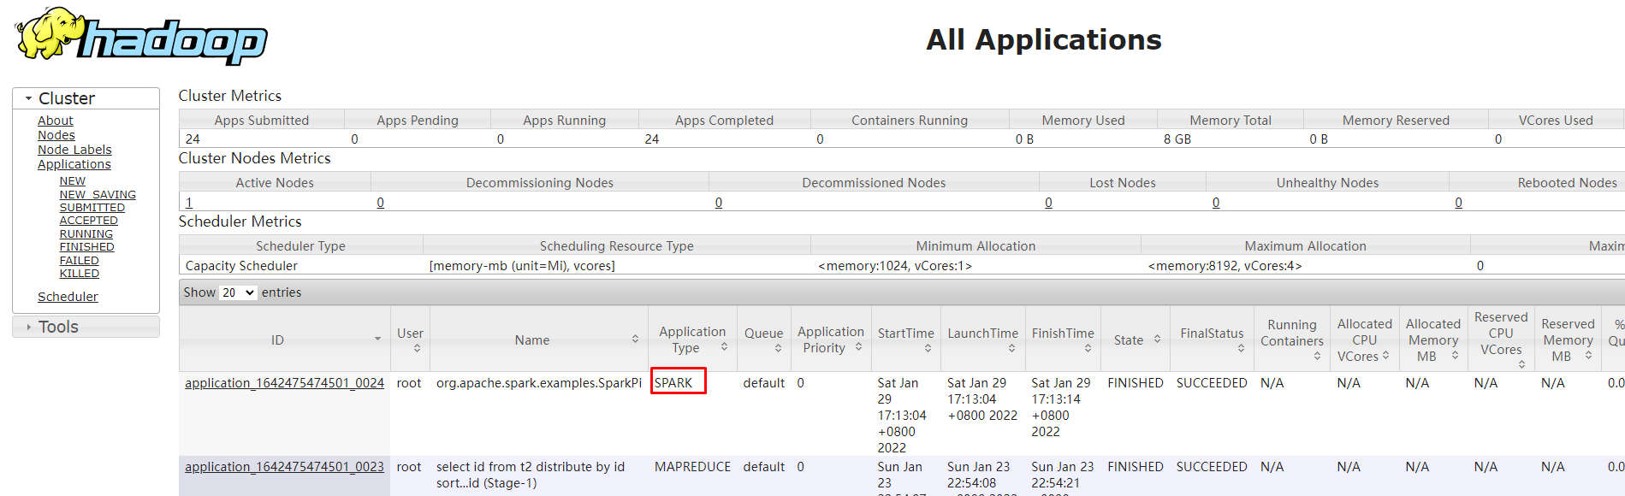Sort table by Application Priority column

[831, 340]
